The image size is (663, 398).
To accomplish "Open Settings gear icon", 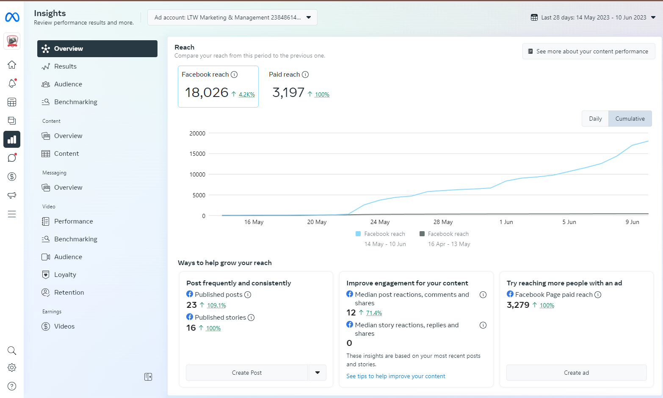I will pos(12,368).
